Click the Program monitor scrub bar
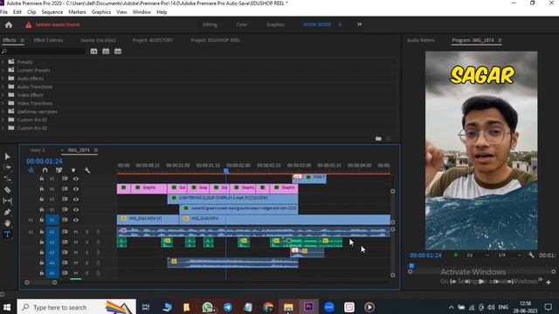 481,271
